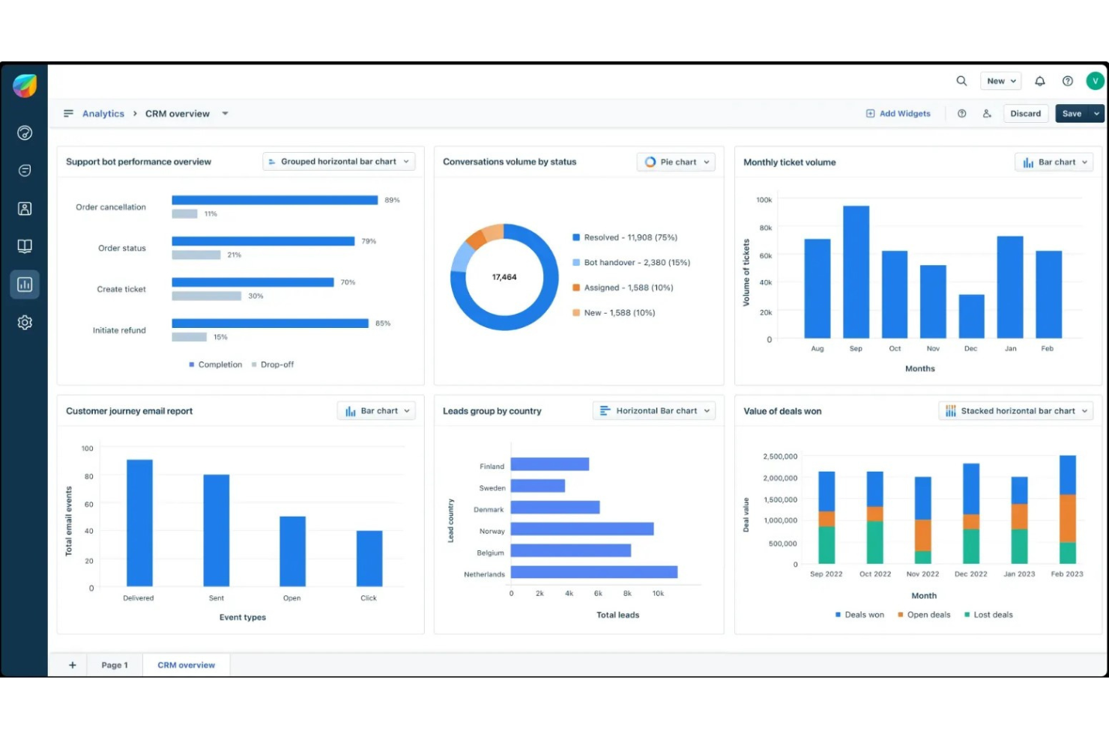Image resolution: width=1109 pixels, height=739 pixels.
Task: Select the CRM overview bottom tab
Action: [186, 665]
